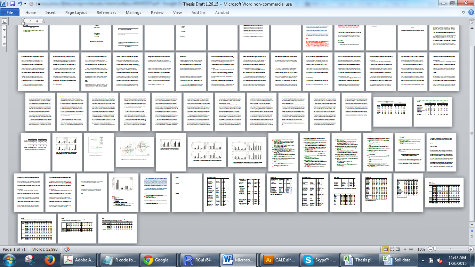Click zoom out minus button
Viewport: 475px width, 267px height.
pyautogui.click(x=430, y=249)
